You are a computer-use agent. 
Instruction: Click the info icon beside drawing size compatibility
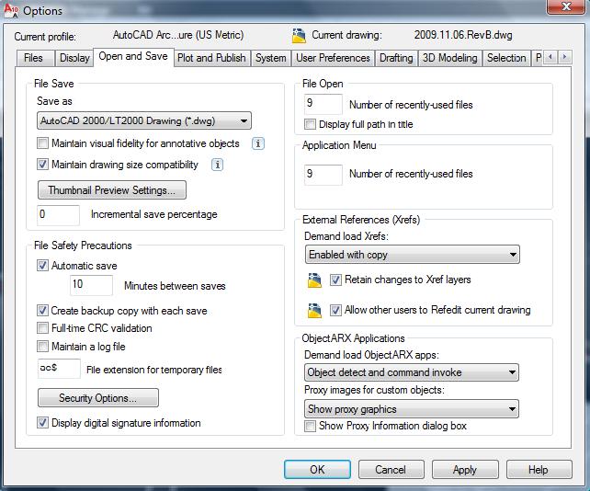click(217, 165)
